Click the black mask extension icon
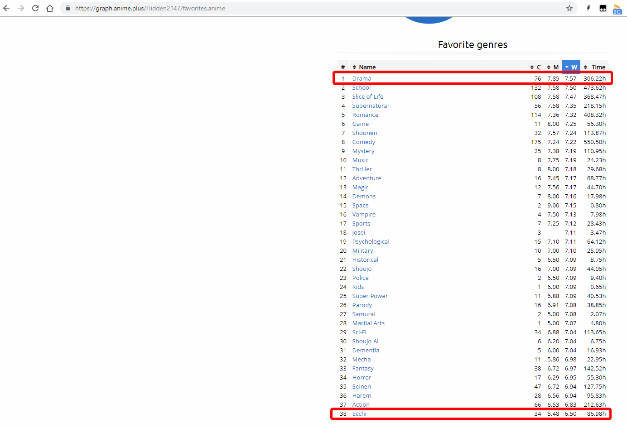 (603, 8)
